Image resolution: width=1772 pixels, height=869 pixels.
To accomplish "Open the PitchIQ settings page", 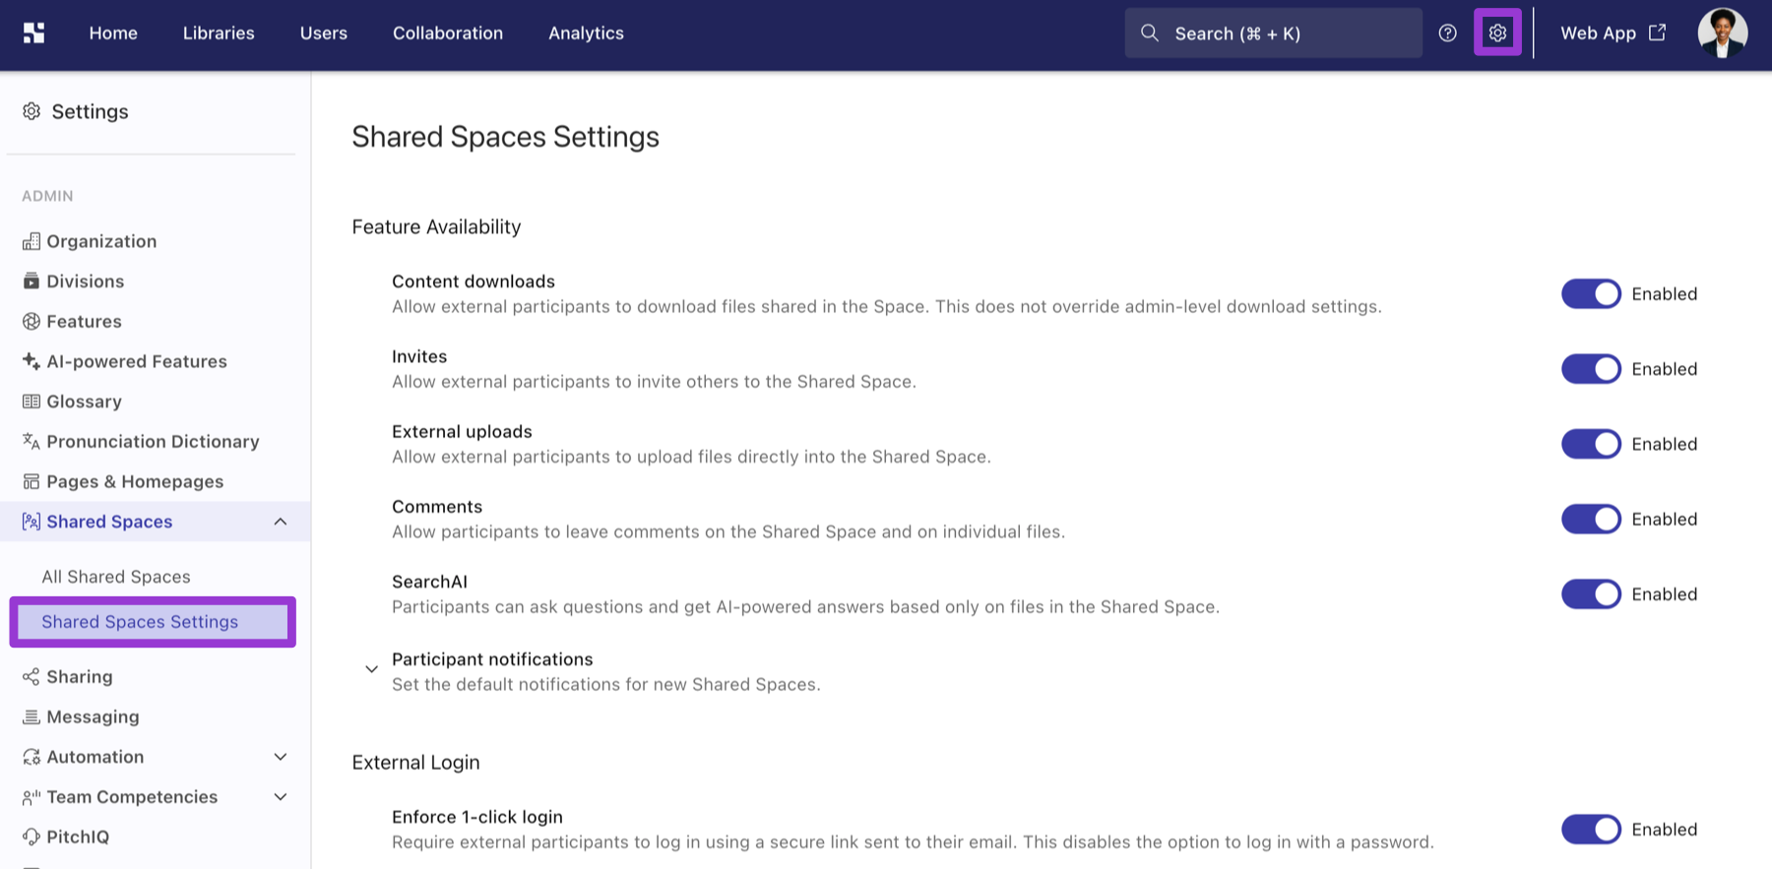I will (78, 837).
